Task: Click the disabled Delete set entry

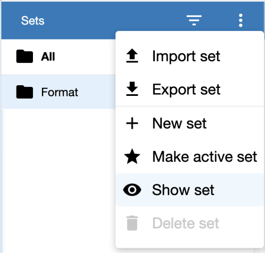Action: click(x=189, y=223)
